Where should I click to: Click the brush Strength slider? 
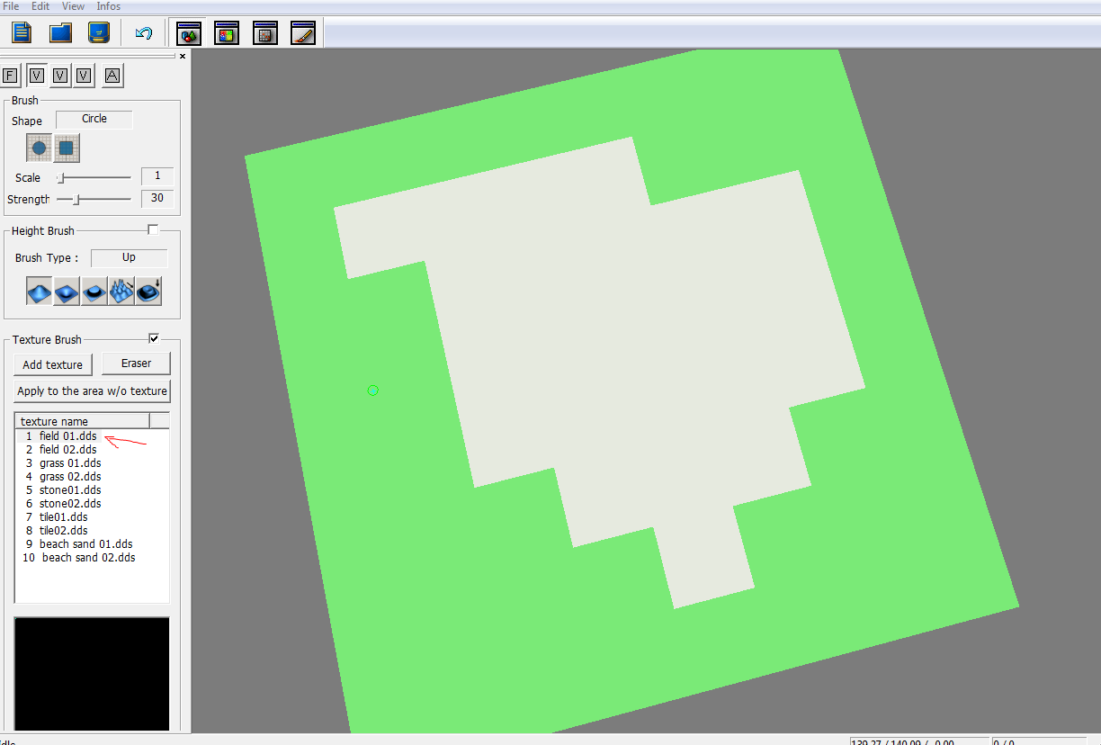(94, 199)
